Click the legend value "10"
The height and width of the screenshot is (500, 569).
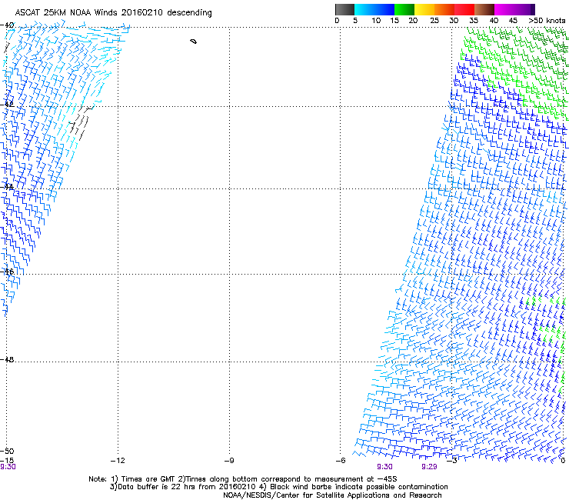(x=376, y=21)
